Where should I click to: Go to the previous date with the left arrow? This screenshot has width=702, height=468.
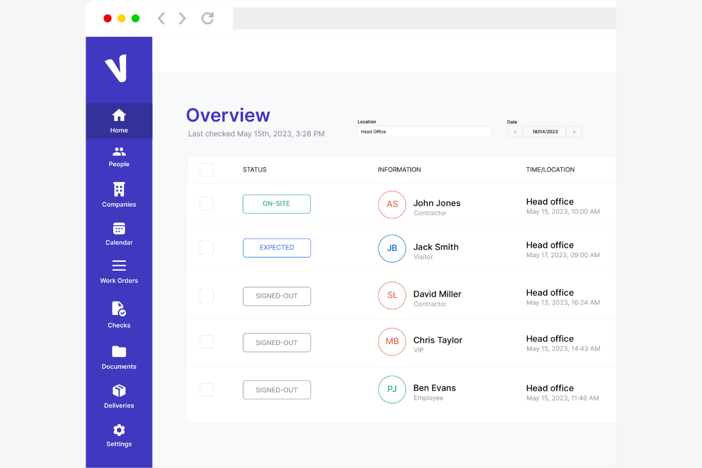515,131
